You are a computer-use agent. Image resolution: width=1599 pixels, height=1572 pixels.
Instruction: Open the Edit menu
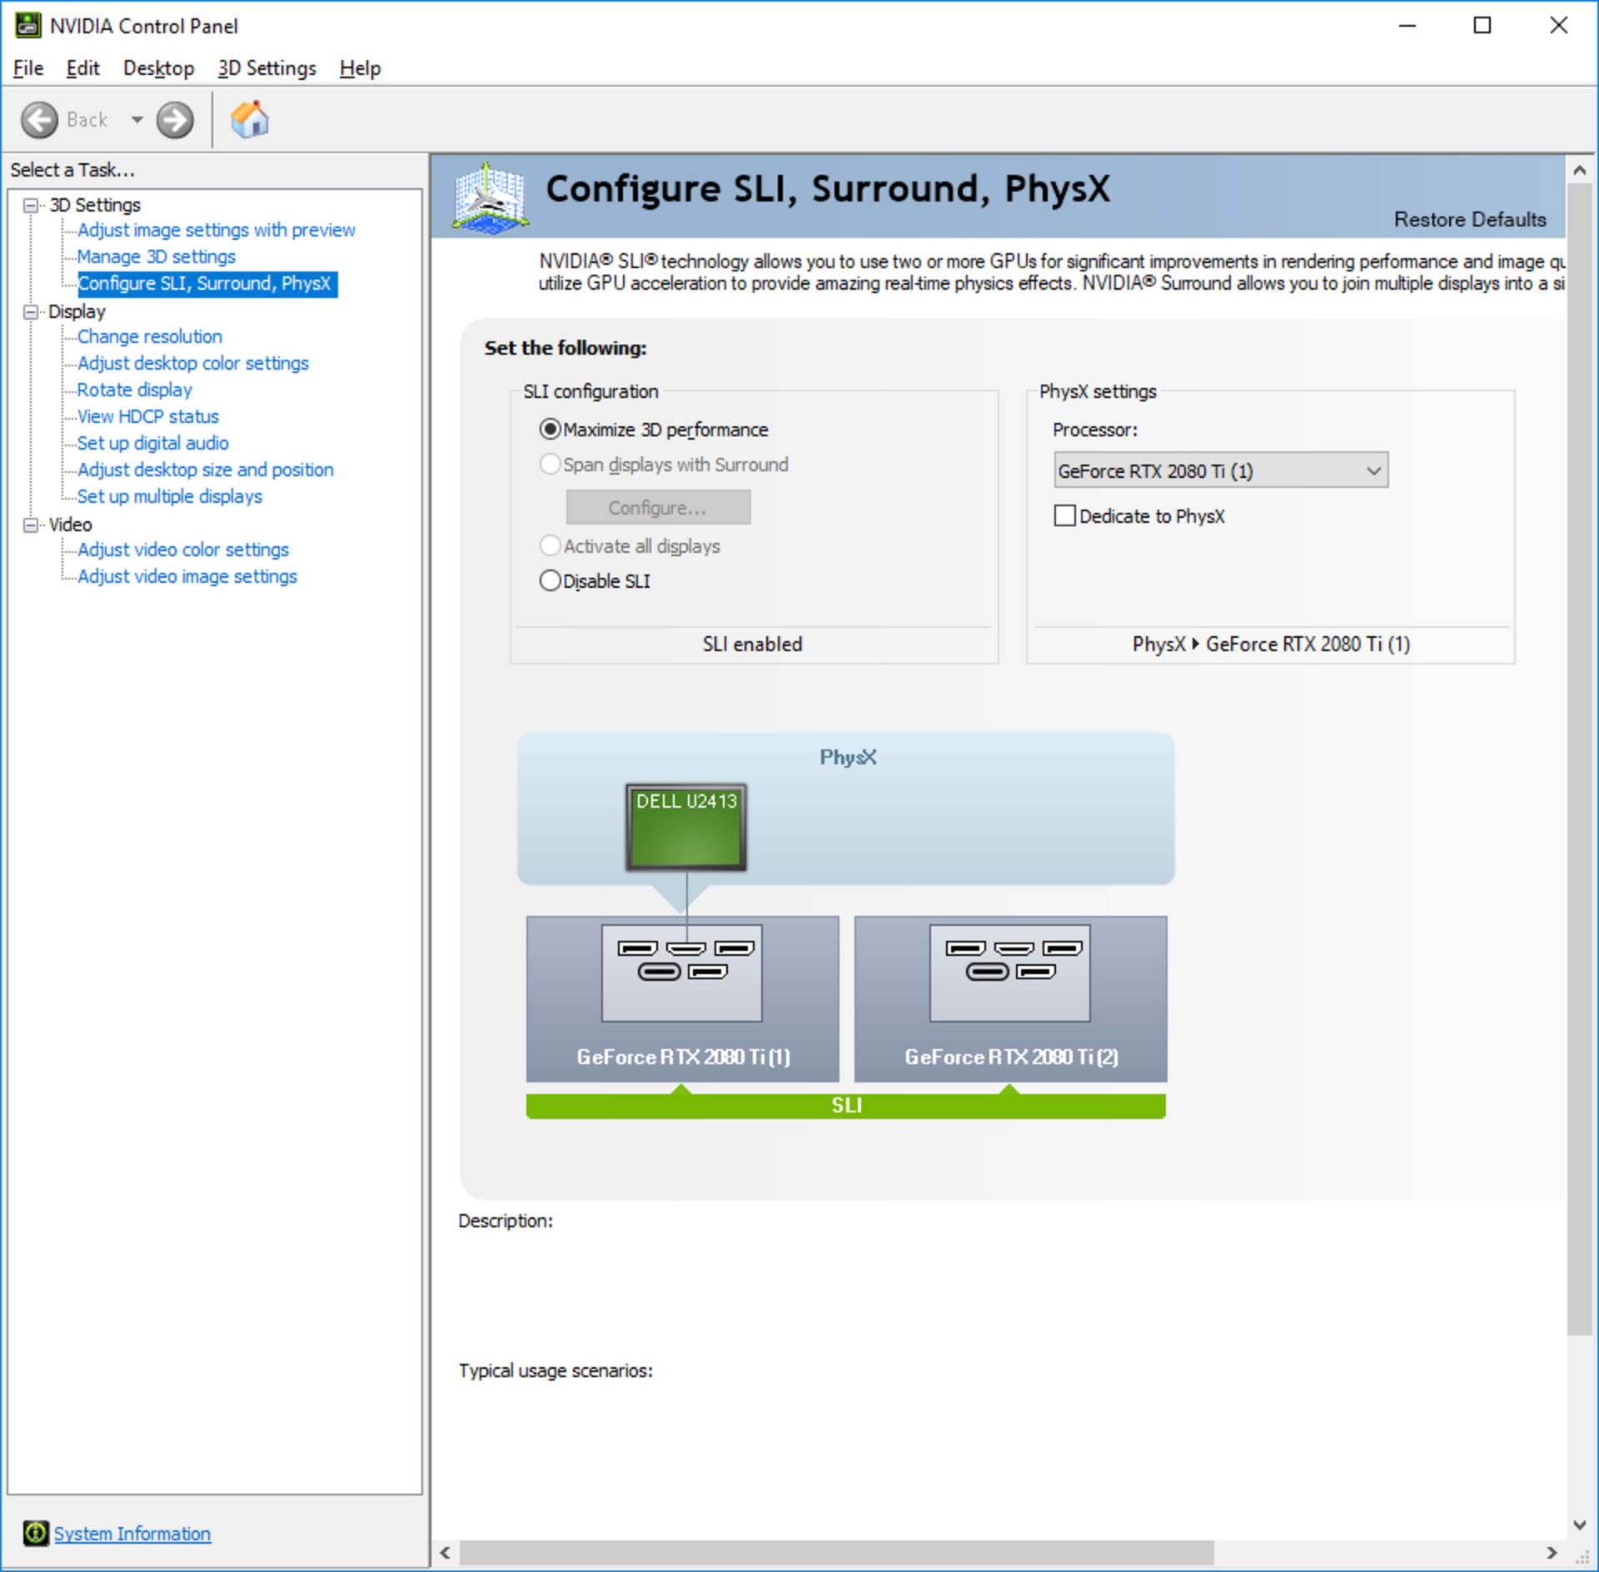(82, 67)
